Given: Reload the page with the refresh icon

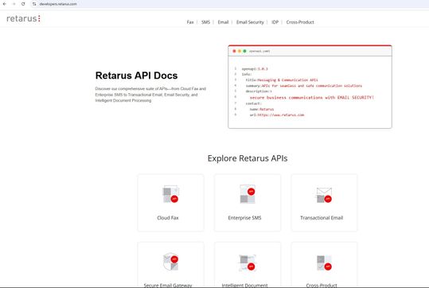Looking at the screenshot, I should tap(23, 4).
